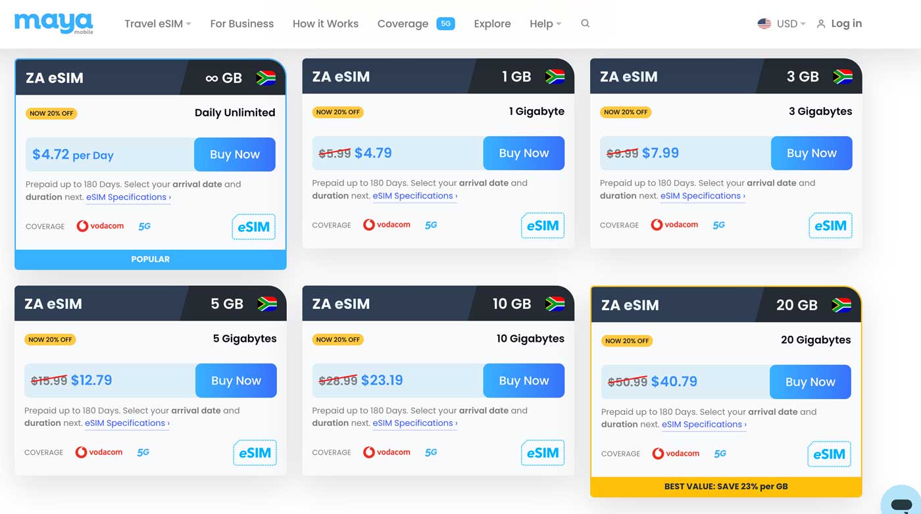This screenshot has width=921, height=514.
Task: Open the search magnifier icon
Action: point(585,24)
